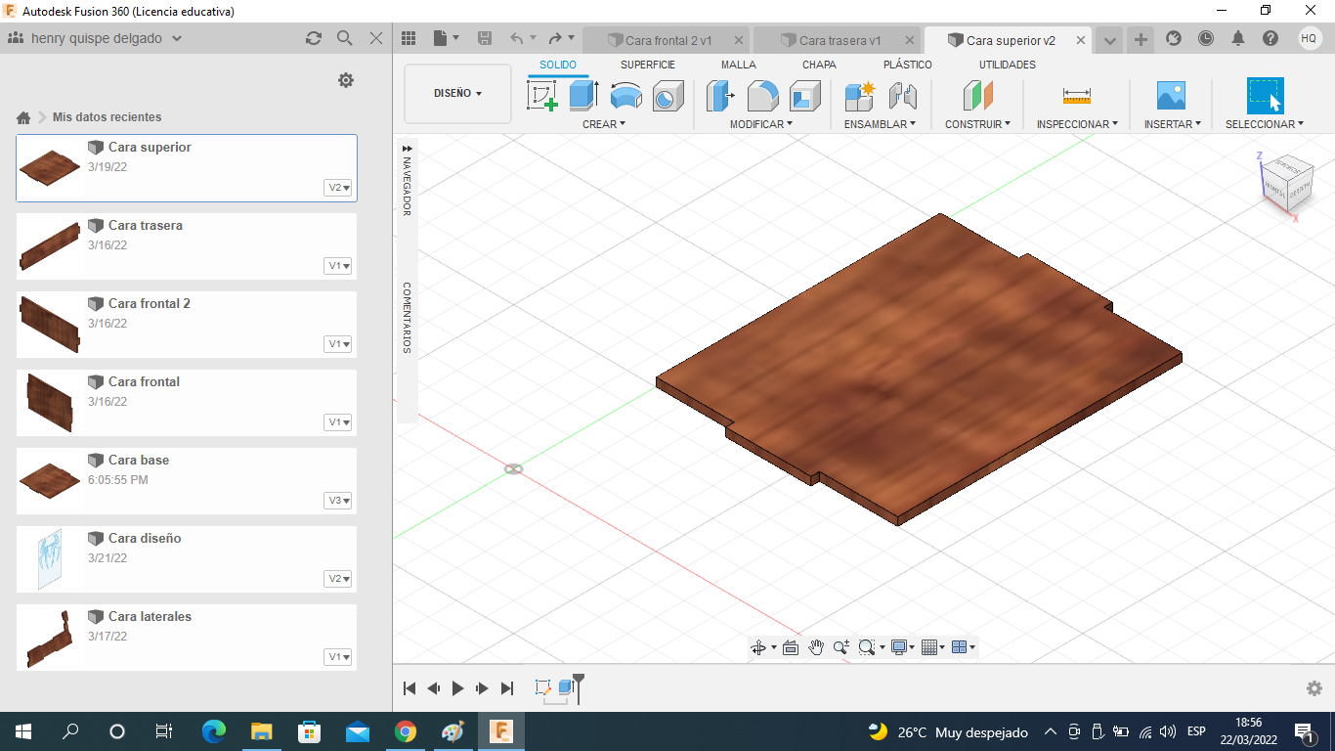Screen dimensions: 1335x751
Task: Open data panel settings gear
Action: click(346, 80)
